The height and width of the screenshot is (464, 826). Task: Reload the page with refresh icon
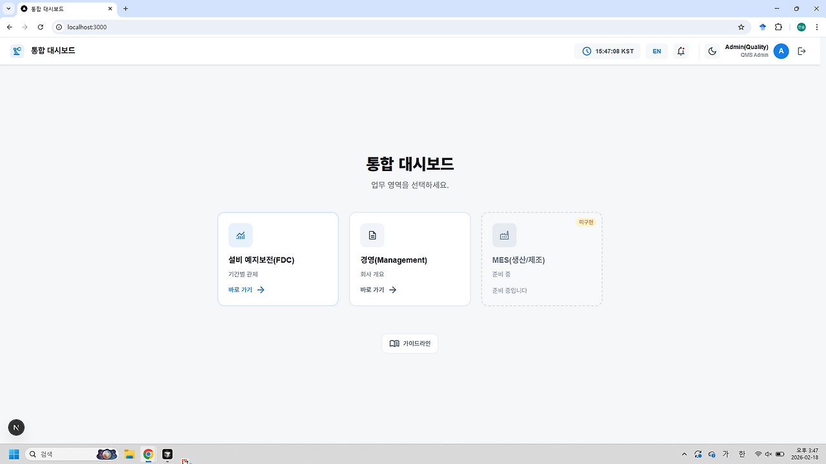click(x=40, y=27)
